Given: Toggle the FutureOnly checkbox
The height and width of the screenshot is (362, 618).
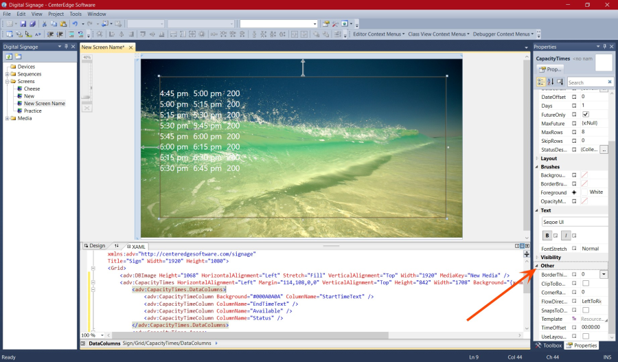Looking at the screenshot, I should pos(586,115).
